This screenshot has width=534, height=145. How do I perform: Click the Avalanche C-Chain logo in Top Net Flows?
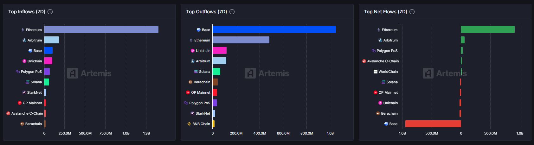click(364, 61)
